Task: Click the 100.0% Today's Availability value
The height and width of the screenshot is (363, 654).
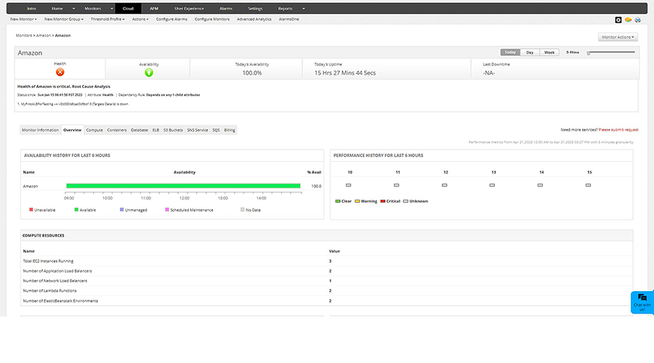Action: click(x=252, y=73)
